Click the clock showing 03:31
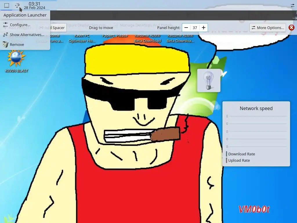This screenshot has height=223, width=297. tap(35, 6)
